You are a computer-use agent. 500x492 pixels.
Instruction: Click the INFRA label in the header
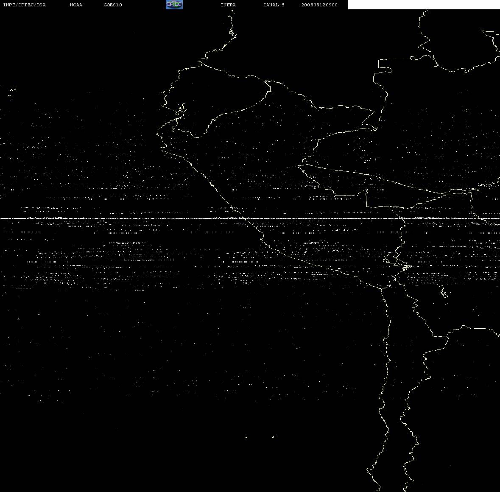228,5
